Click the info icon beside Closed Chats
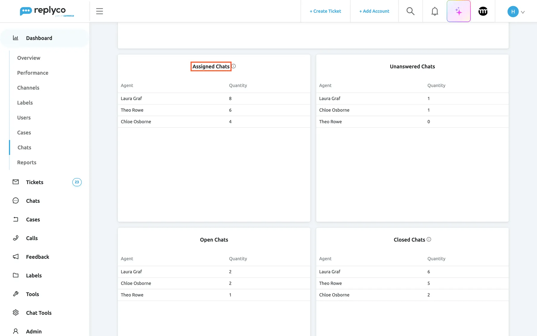 tap(429, 239)
